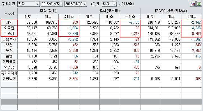Expand the 조회기간 지정 dropdown

pyautogui.click(x=37, y=4)
